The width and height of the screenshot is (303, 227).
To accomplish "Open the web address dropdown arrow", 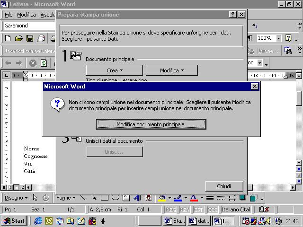I will pyautogui.click(x=260, y=63).
